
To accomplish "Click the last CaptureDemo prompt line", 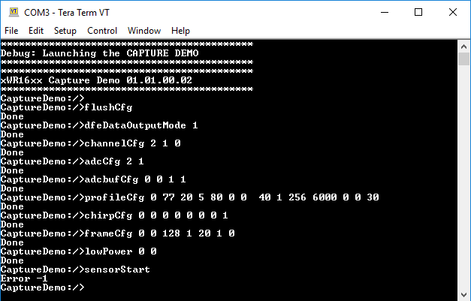I will point(43,287).
